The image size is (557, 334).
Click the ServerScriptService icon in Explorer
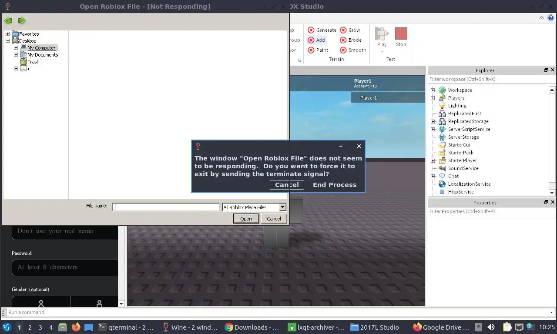(442, 129)
